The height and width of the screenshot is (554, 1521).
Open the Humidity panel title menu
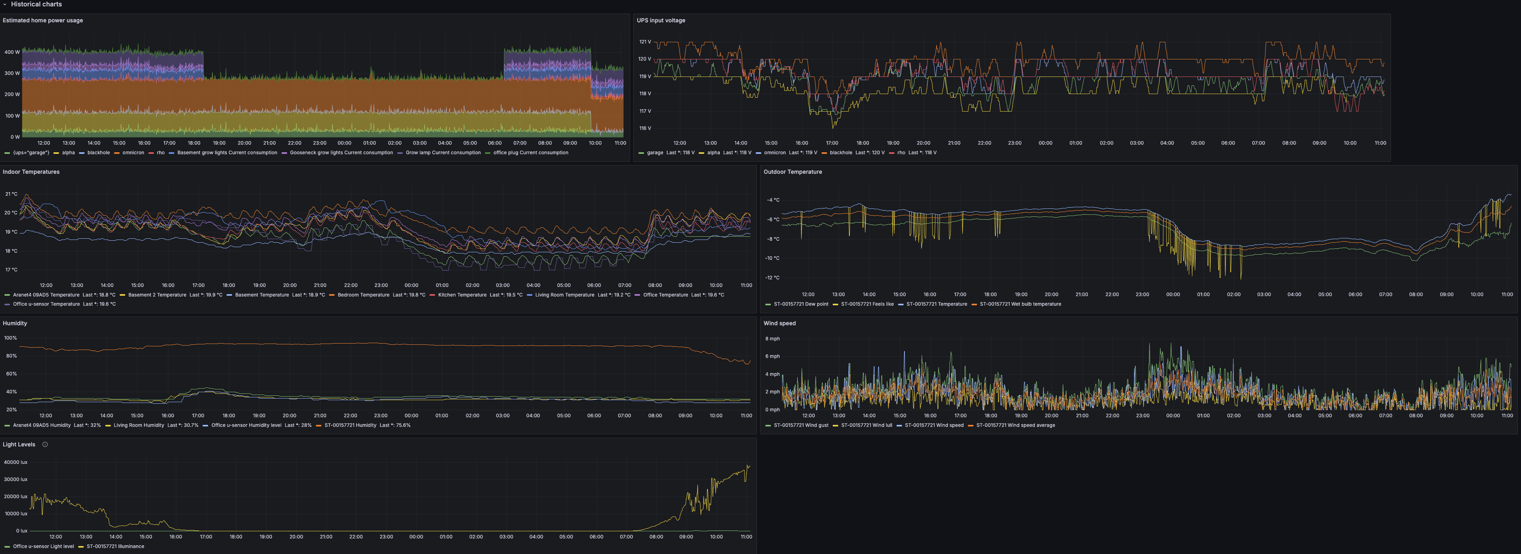coord(15,323)
